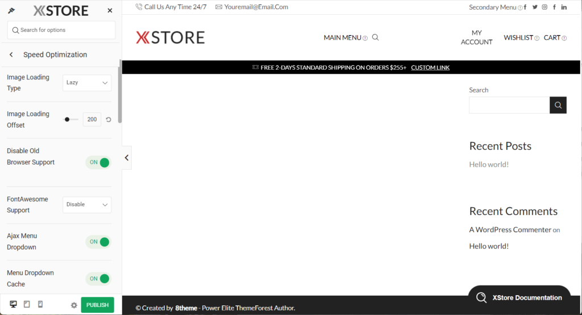Click the phone icon in top bar
Screen dimensions: 582x315
point(139,7)
